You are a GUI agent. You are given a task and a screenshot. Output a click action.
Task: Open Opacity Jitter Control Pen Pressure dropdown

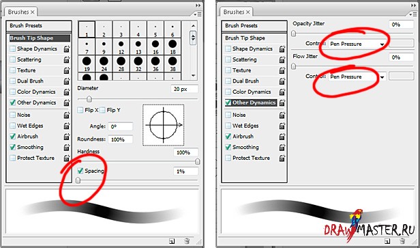[357, 44]
